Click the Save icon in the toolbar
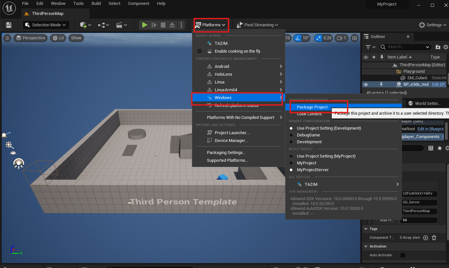The height and width of the screenshot is (268, 449). [x=9, y=25]
